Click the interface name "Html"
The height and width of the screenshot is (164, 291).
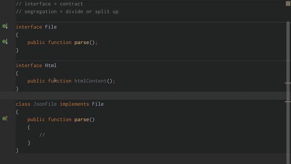(x=50, y=66)
